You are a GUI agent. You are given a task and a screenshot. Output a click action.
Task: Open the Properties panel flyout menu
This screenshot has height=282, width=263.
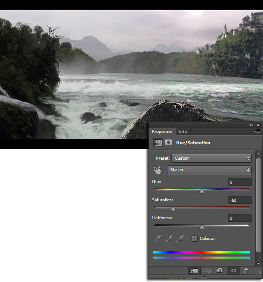(x=257, y=131)
